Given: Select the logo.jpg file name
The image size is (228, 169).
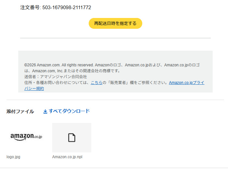Looking at the screenshot, I should point(13,157).
